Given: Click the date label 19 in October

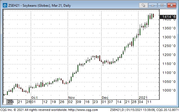Looking at the screenshot, I should click(x=54, y=102).
